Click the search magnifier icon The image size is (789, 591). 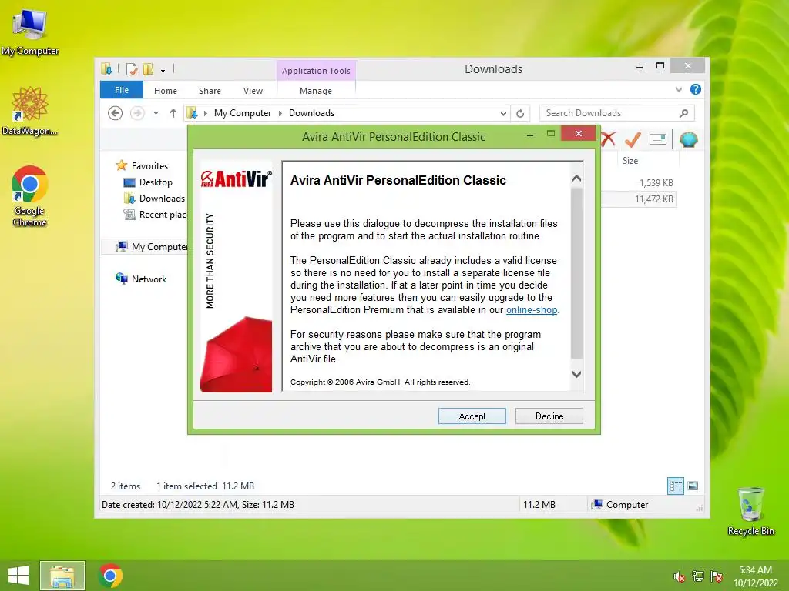[684, 113]
